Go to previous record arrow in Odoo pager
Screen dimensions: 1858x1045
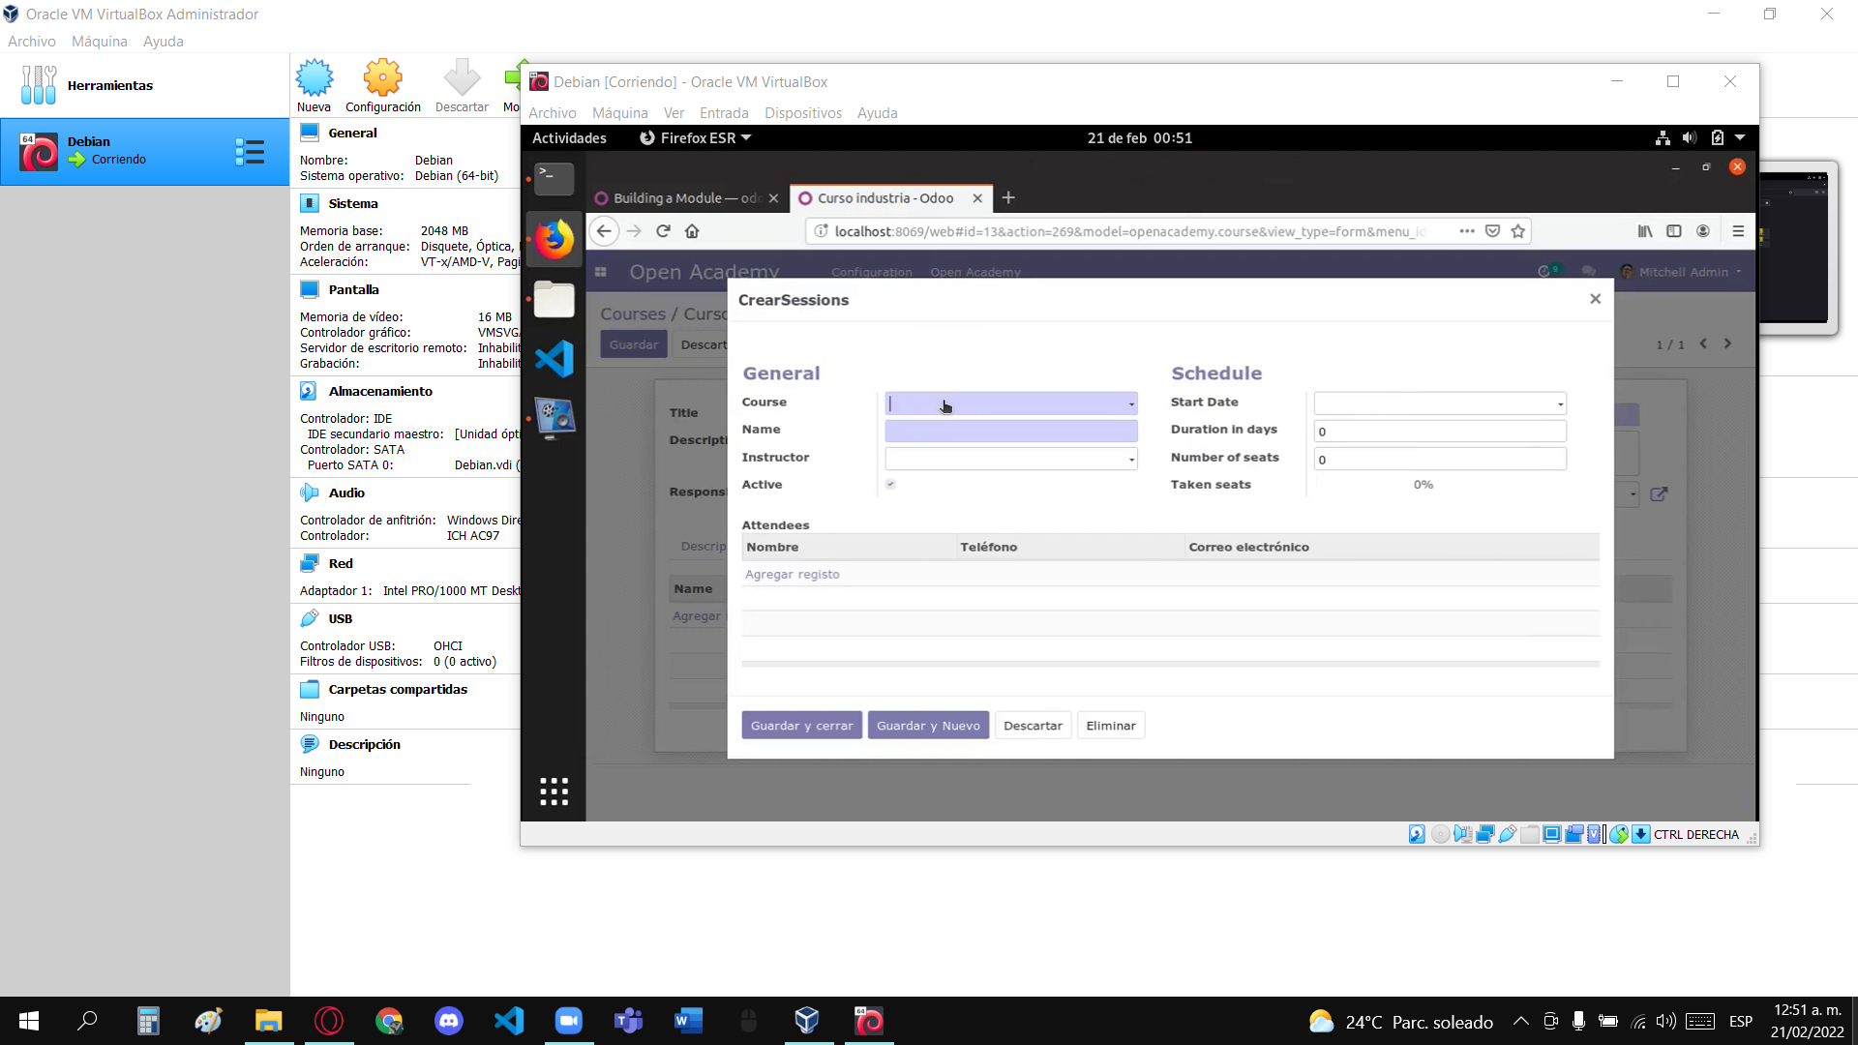click(x=1703, y=343)
